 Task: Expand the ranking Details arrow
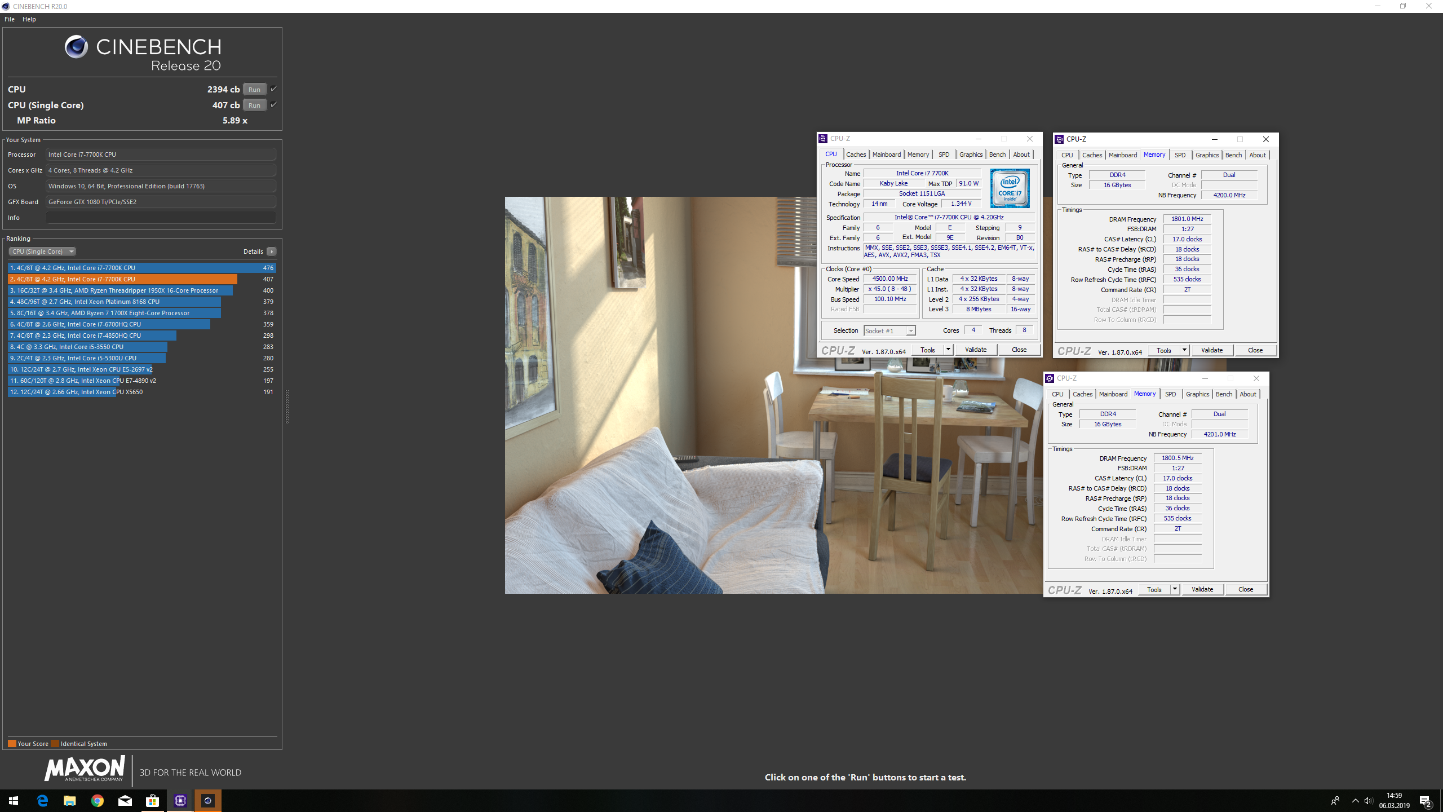click(x=272, y=251)
